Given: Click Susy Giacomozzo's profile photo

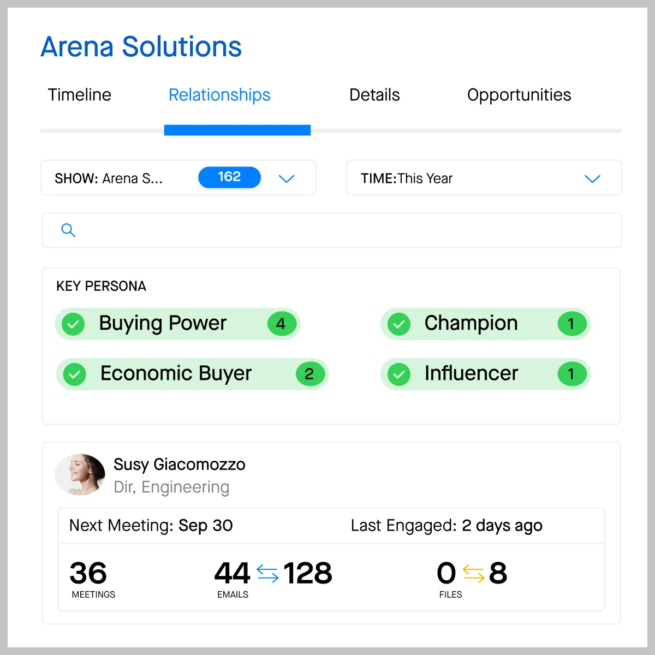Looking at the screenshot, I should (80, 474).
